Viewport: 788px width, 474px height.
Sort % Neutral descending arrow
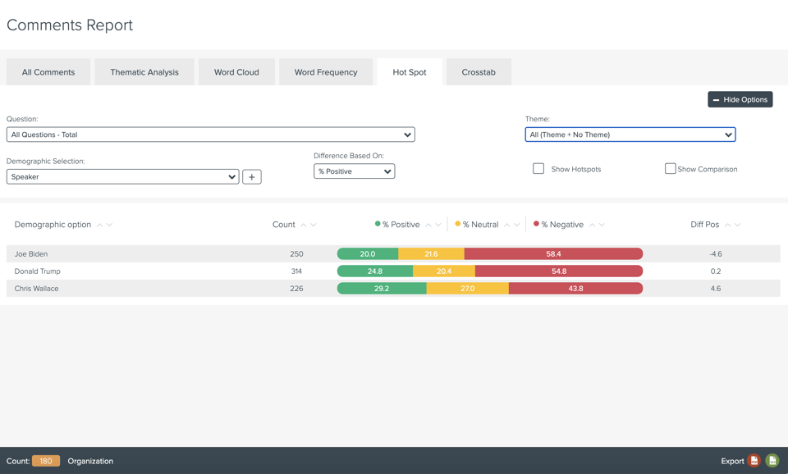click(x=517, y=225)
